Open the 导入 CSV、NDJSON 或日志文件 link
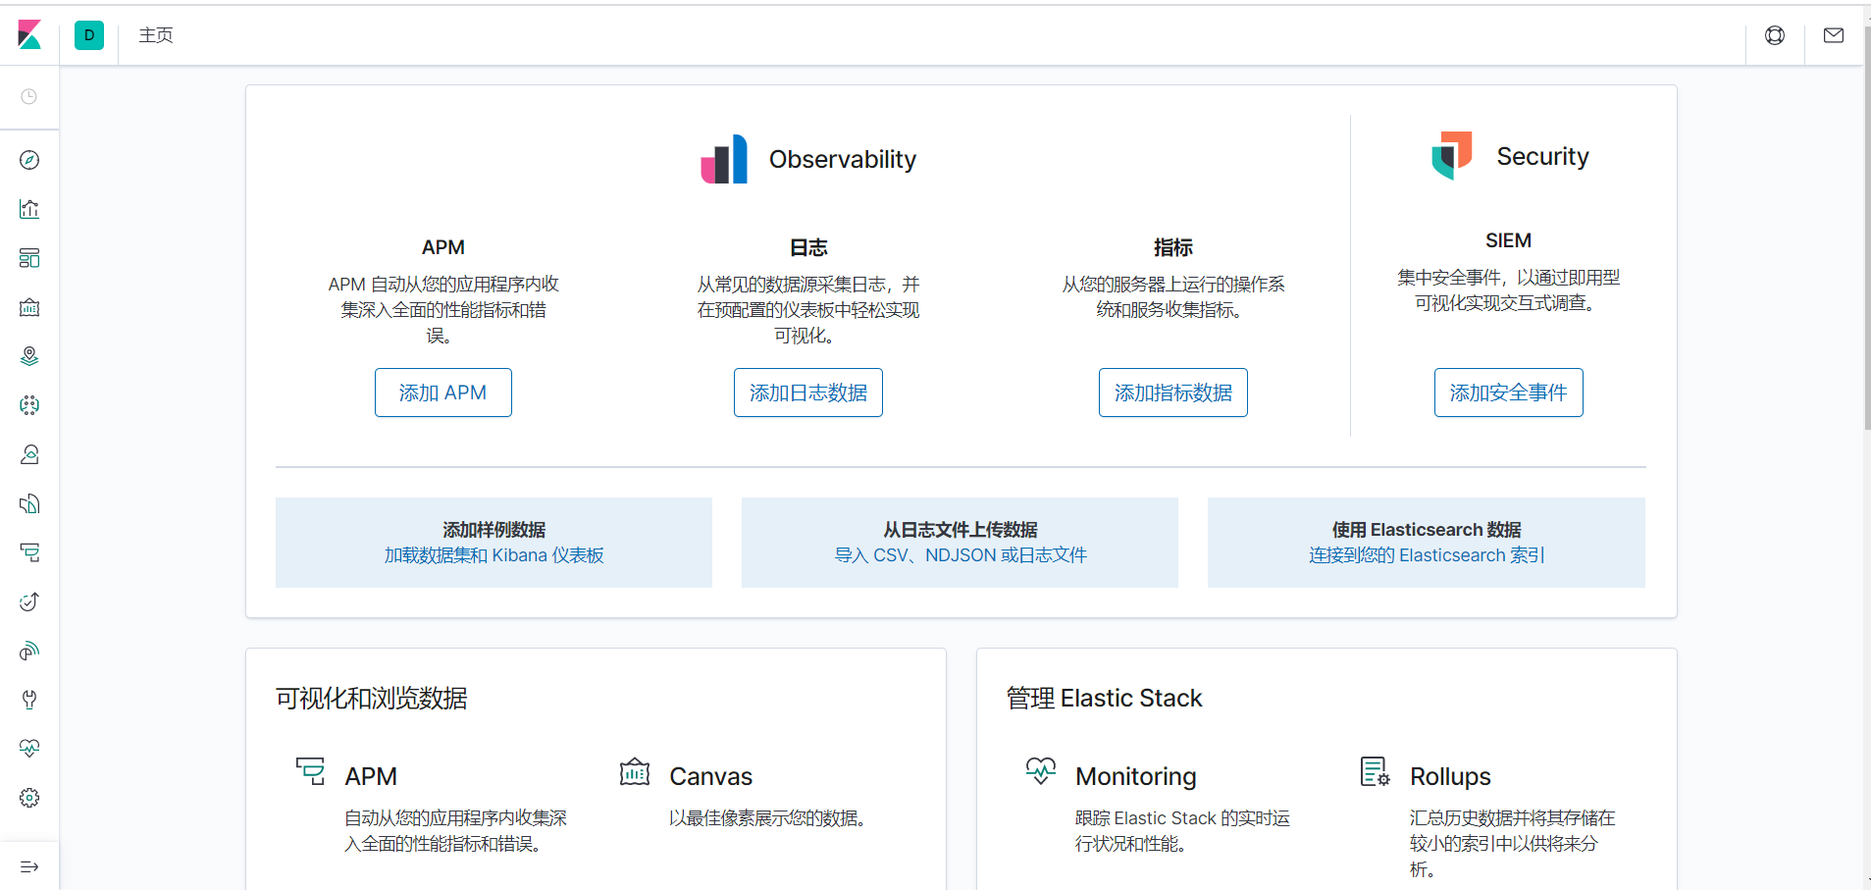The height and width of the screenshot is (890, 1871). [961, 555]
